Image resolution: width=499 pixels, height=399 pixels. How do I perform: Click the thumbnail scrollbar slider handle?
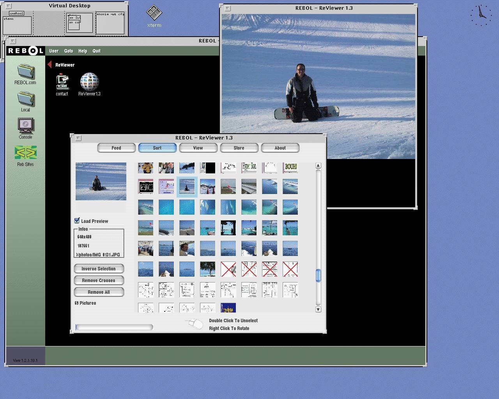pos(318,275)
